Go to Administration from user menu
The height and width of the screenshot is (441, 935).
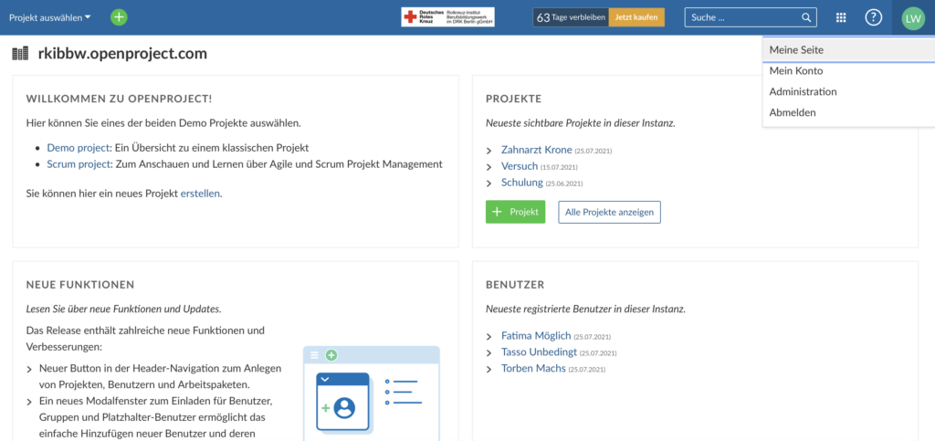[848, 92]
